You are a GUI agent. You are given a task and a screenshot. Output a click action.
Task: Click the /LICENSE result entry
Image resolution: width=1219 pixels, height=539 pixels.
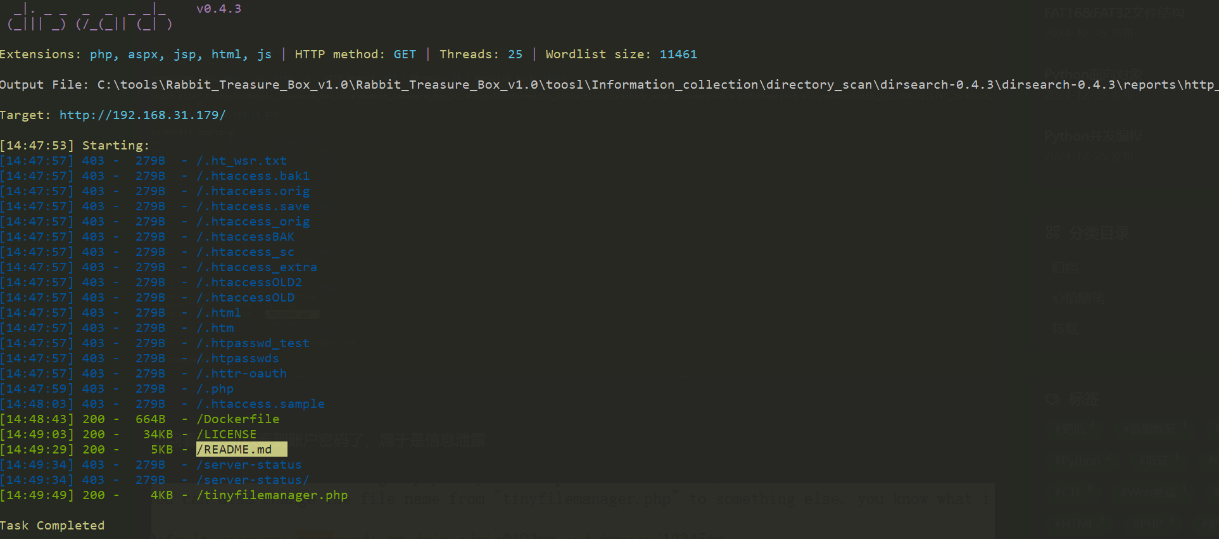227,434
